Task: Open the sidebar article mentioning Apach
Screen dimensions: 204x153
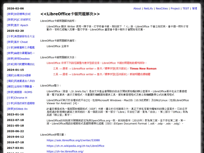Action: point(17,25)
